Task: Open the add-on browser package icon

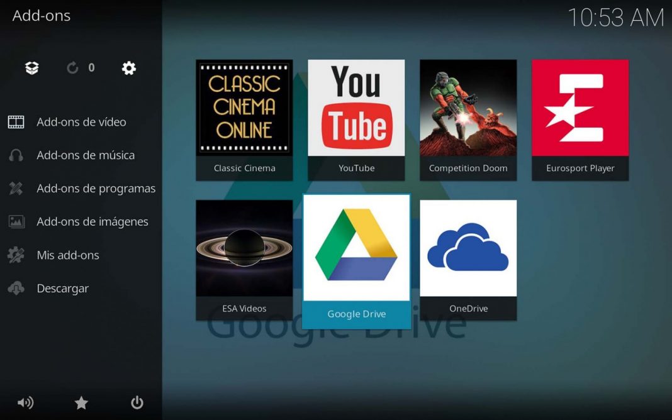Action: click(x=31, y=68)
